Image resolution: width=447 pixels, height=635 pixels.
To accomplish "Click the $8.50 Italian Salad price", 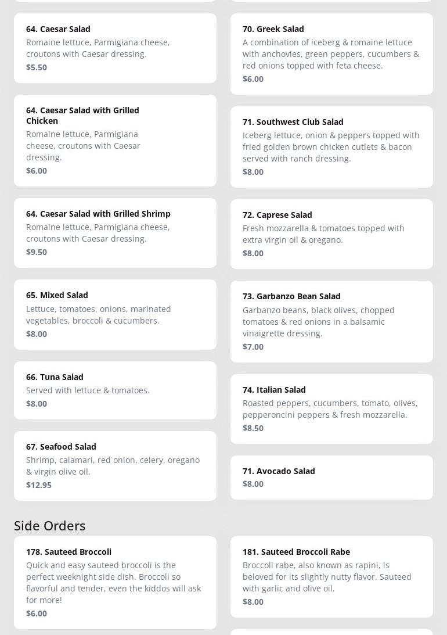I will (x=253, y=428).
